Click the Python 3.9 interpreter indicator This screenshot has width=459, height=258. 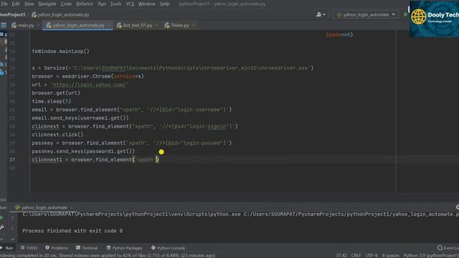431,255
